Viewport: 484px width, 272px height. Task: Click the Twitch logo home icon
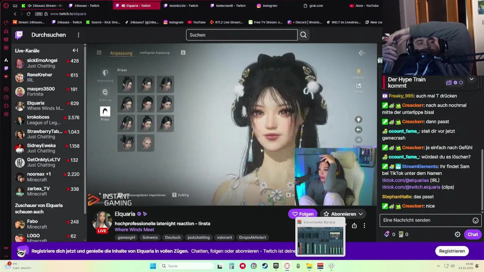19,35
